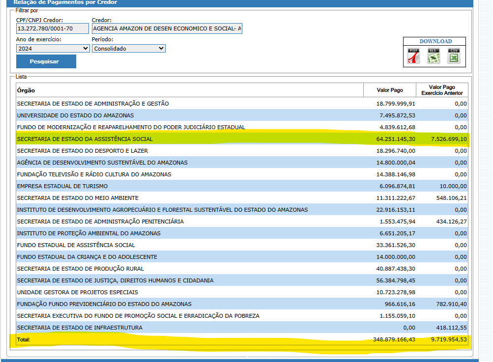
Task: Focus the Credor name input field
Action: (167, 28)
